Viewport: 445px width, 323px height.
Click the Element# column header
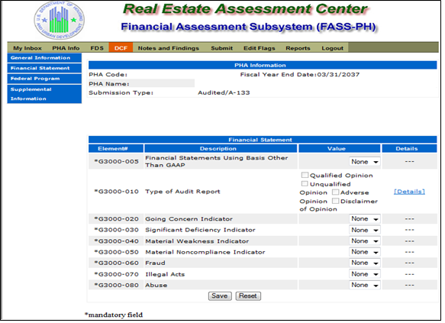(x=116, y=148)
